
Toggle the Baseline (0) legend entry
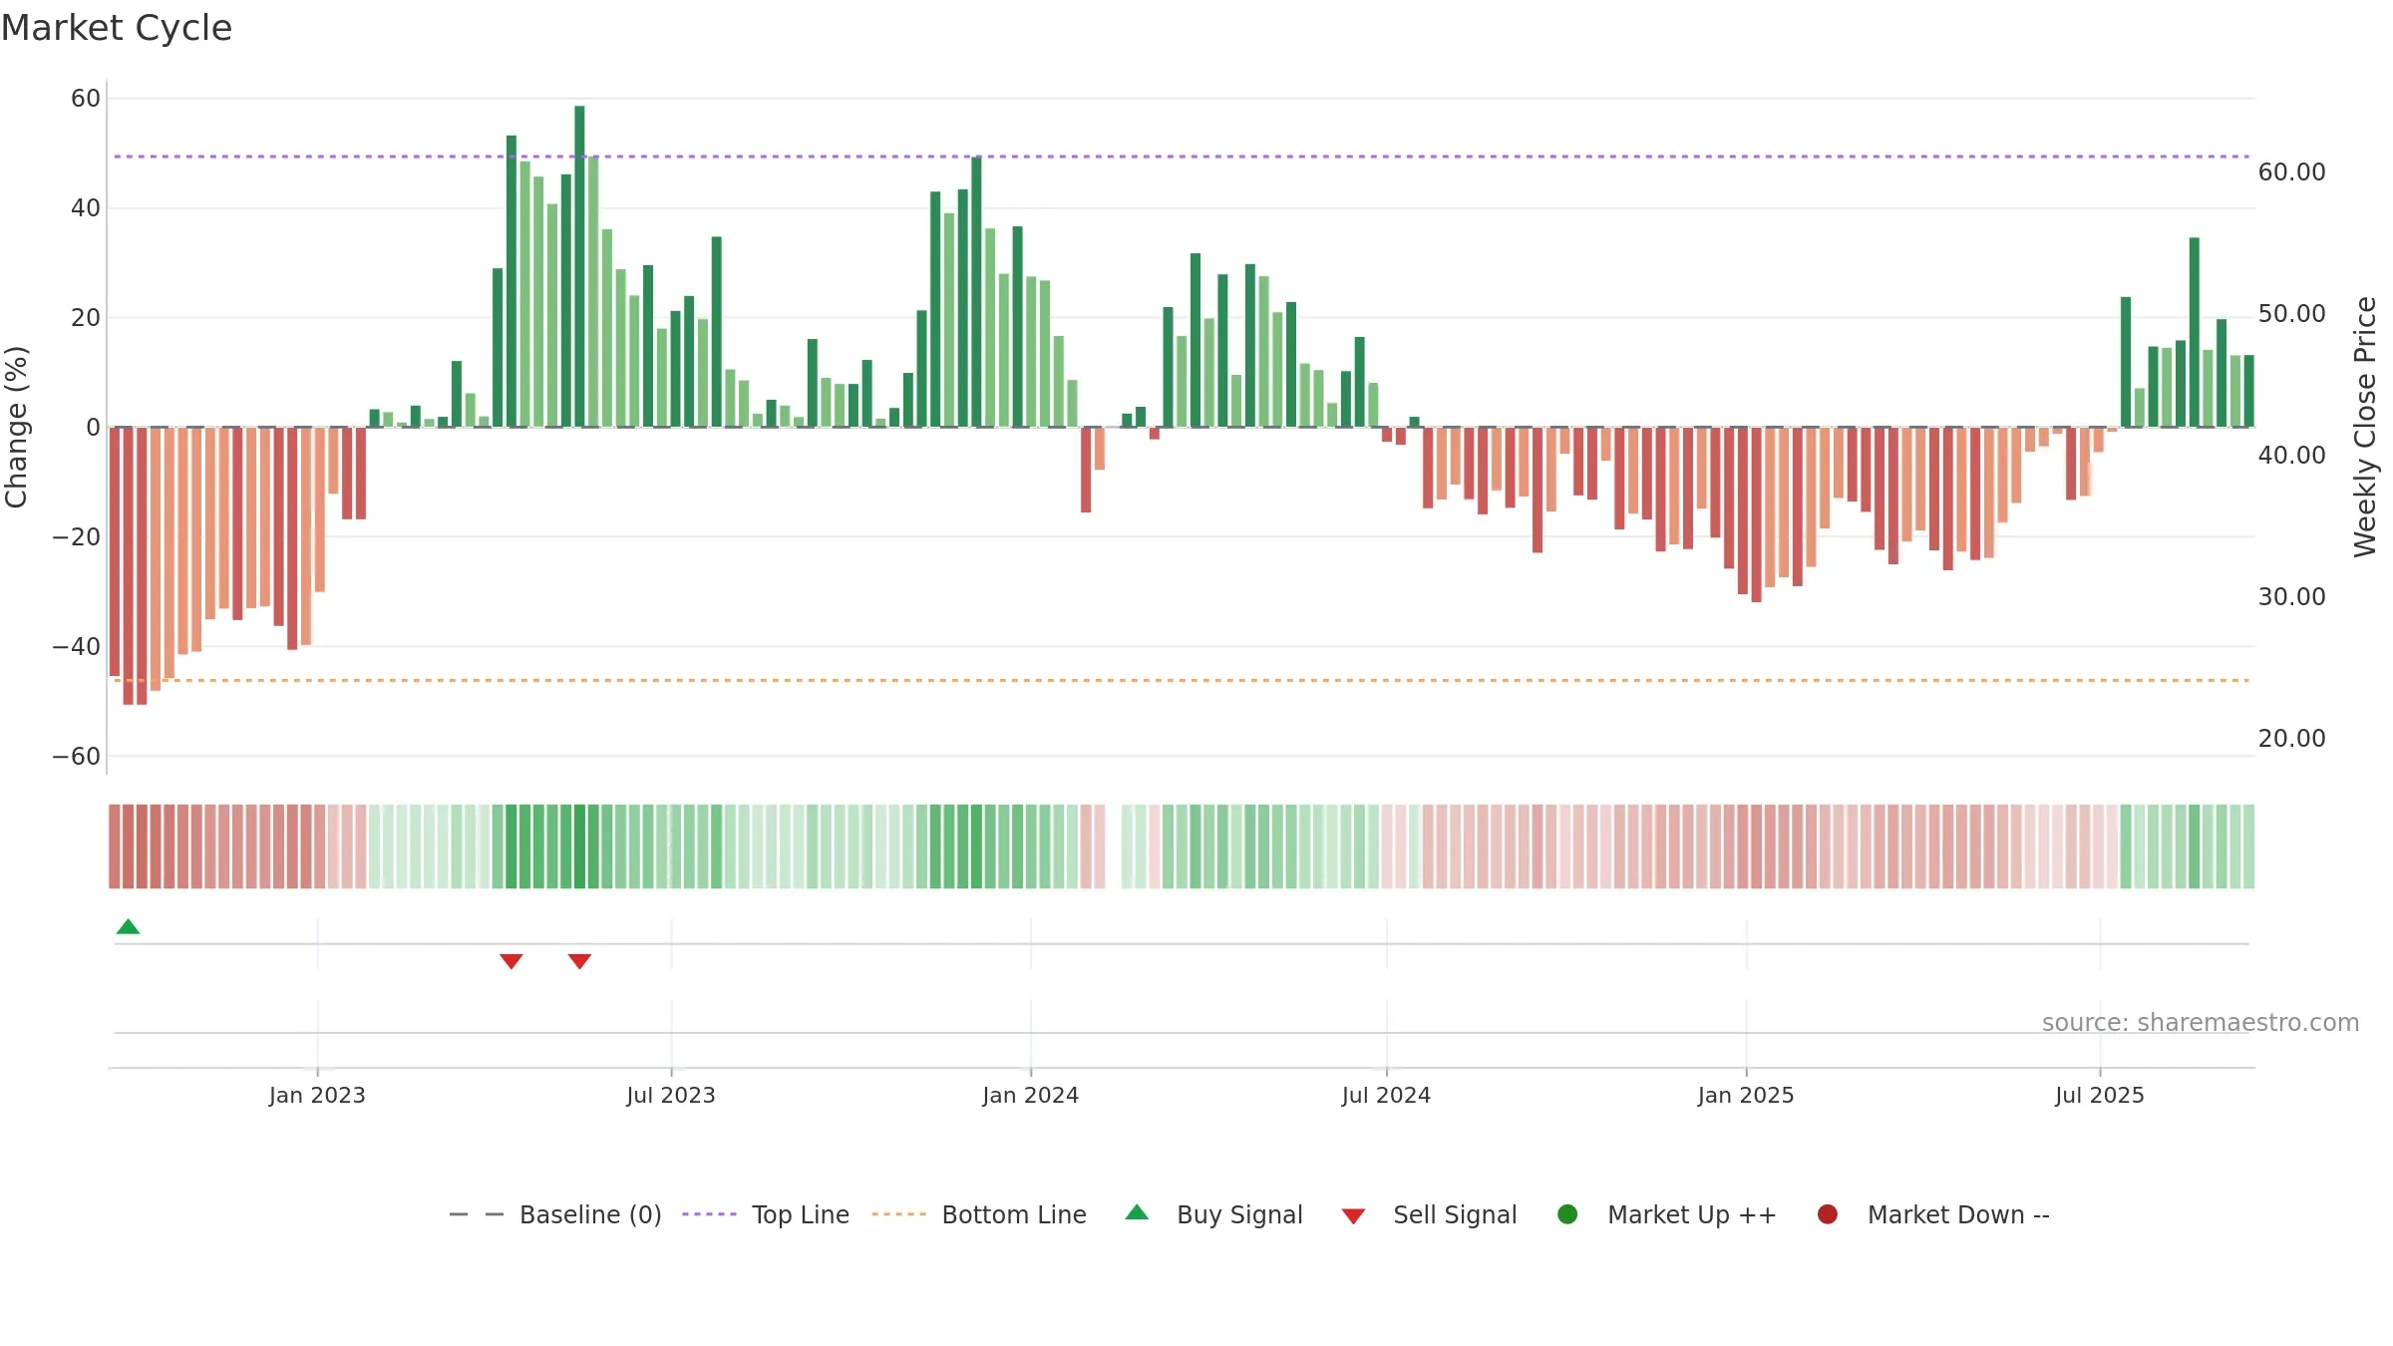tap(555, 1214)
